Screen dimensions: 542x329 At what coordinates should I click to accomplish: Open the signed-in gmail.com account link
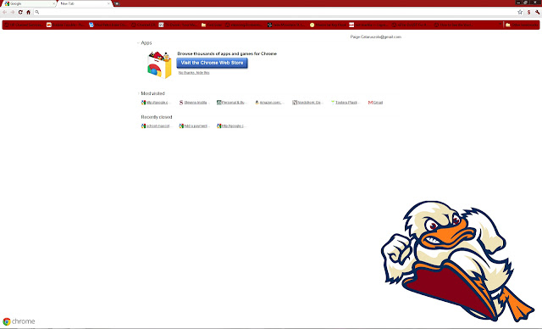point(376,36)
